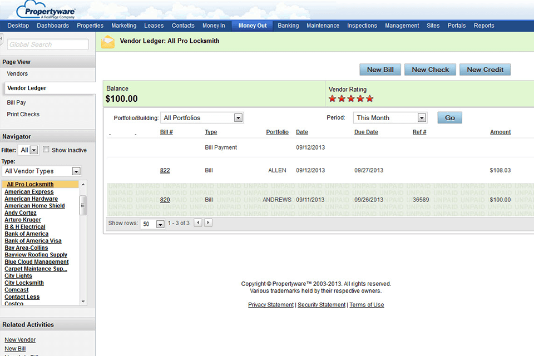
Task: Open the Portfolio/Building All Portfolios dropdown
Action: (202, 118)
